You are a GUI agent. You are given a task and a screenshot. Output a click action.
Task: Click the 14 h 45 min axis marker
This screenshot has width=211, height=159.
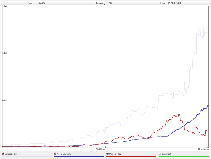203,149
